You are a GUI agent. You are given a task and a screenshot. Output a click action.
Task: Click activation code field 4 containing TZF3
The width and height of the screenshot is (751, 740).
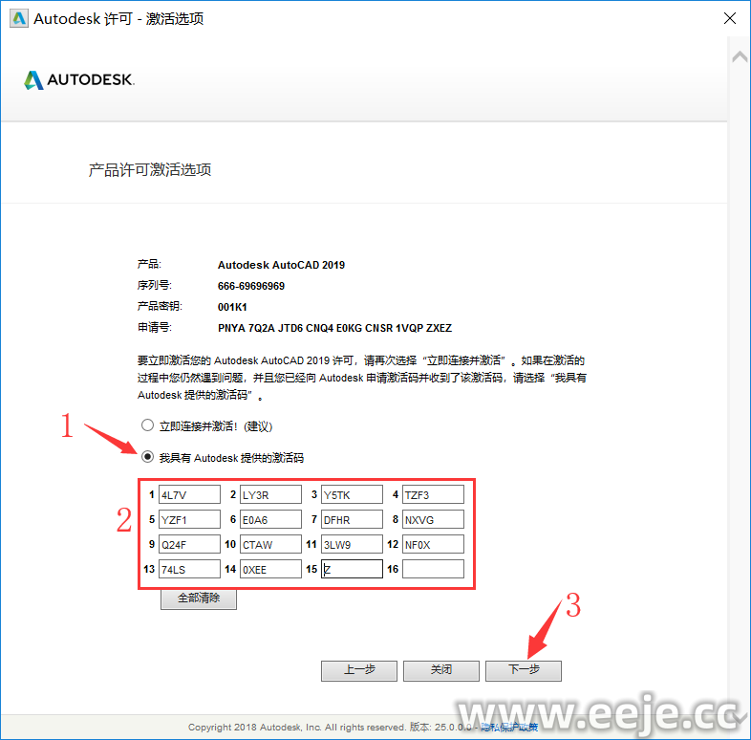pos(433,495)
